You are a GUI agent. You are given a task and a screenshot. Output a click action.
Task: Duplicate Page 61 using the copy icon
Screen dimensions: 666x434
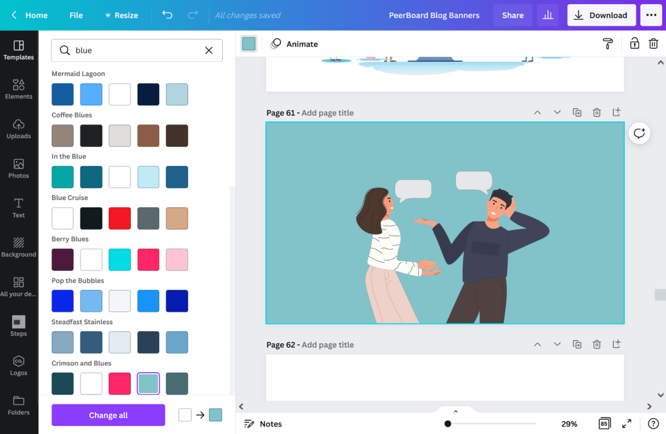pyautogui.click(x=577, y=112)
